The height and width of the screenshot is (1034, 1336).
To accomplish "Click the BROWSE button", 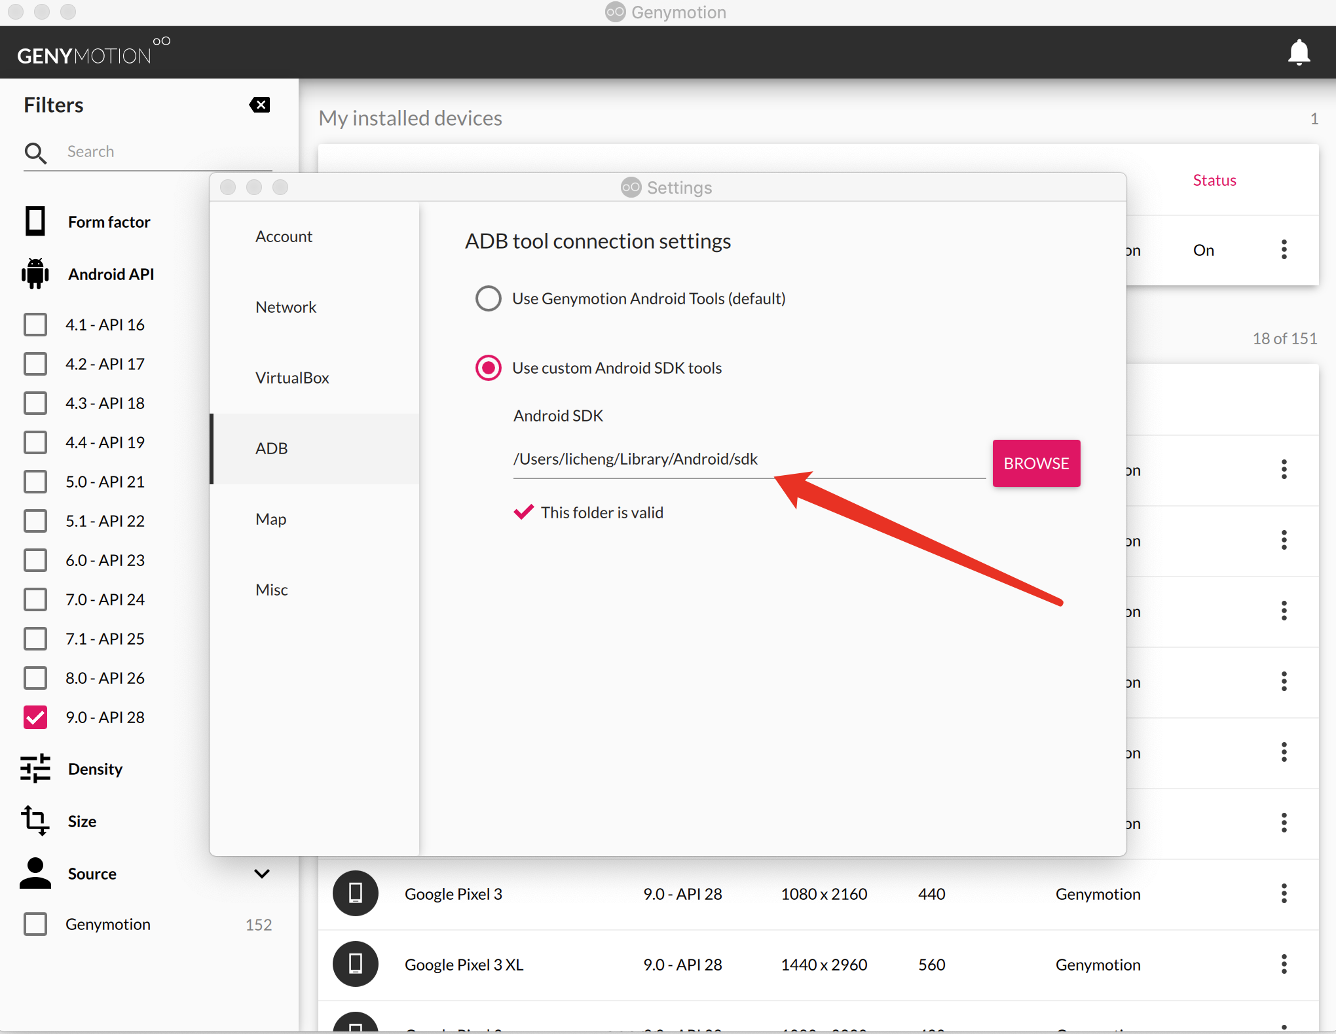I will (x=1036, y=463).
